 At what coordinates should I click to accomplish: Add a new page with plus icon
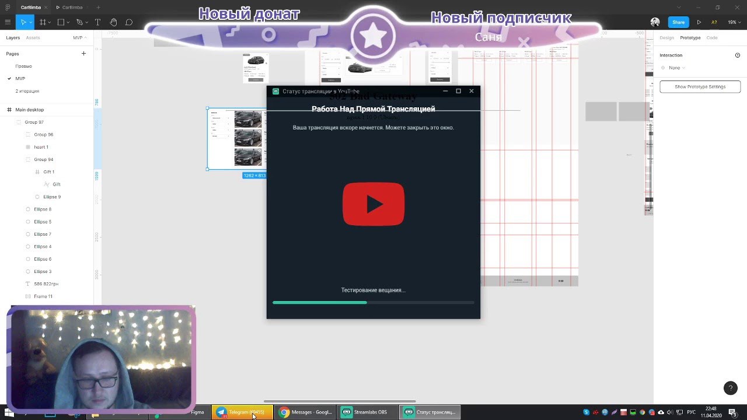[83, 54]
